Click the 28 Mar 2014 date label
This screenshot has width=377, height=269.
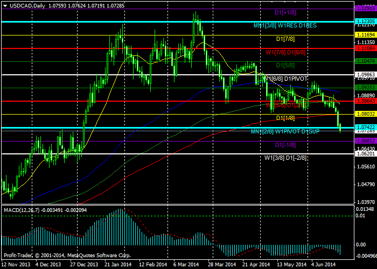point(222,265)
